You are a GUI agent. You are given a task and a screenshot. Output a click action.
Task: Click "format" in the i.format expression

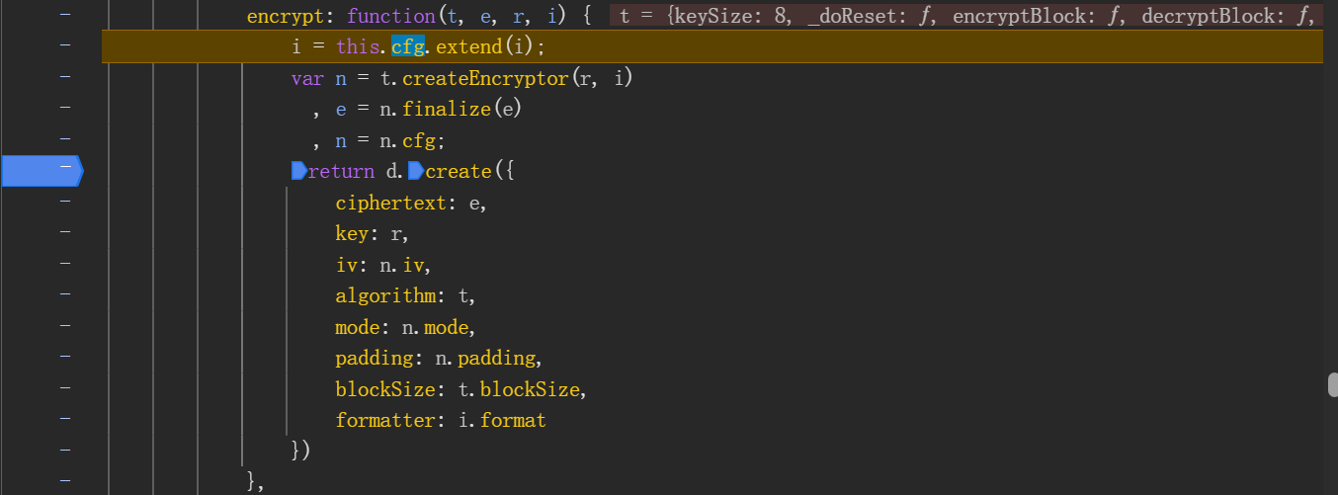(x=513, y=420)
